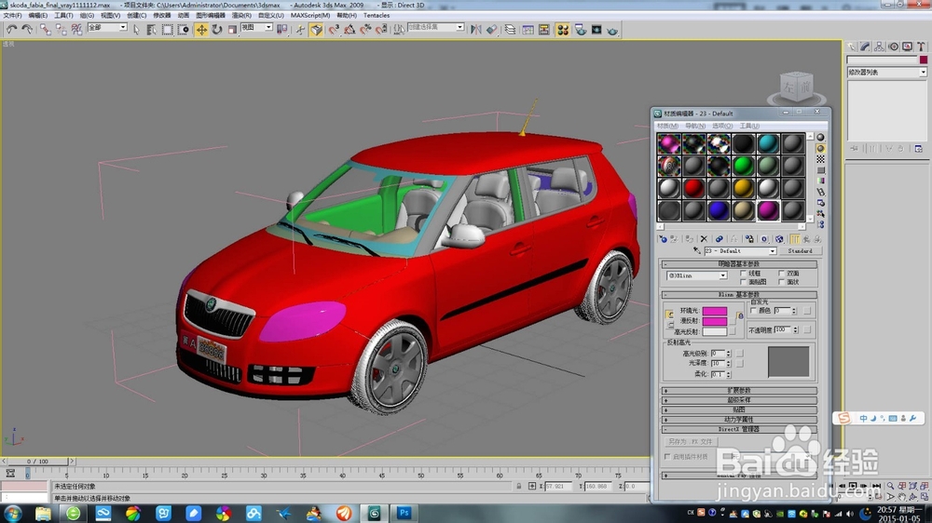
Task: Click the Redo arrow in main toolbar
Action: pyautogui.click(x=27, y=29)
